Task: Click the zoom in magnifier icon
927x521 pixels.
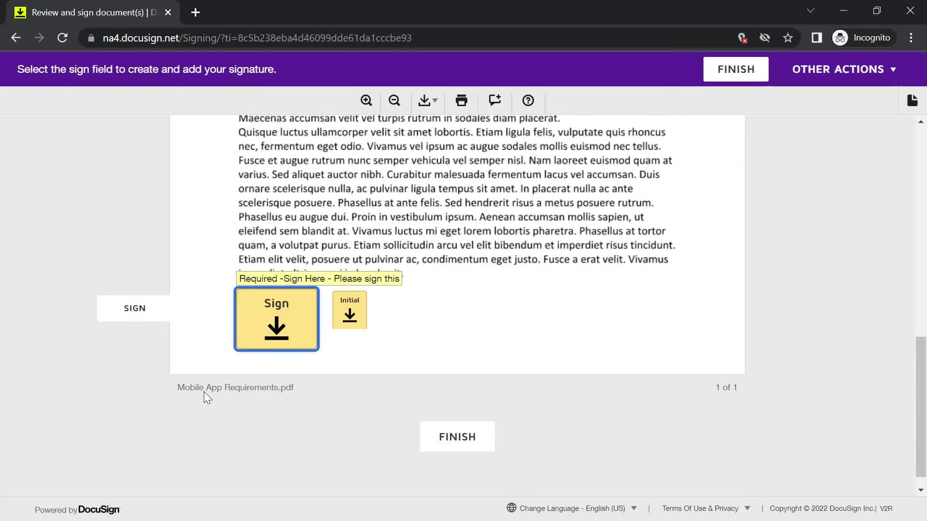Action: [x=367, y=100]
